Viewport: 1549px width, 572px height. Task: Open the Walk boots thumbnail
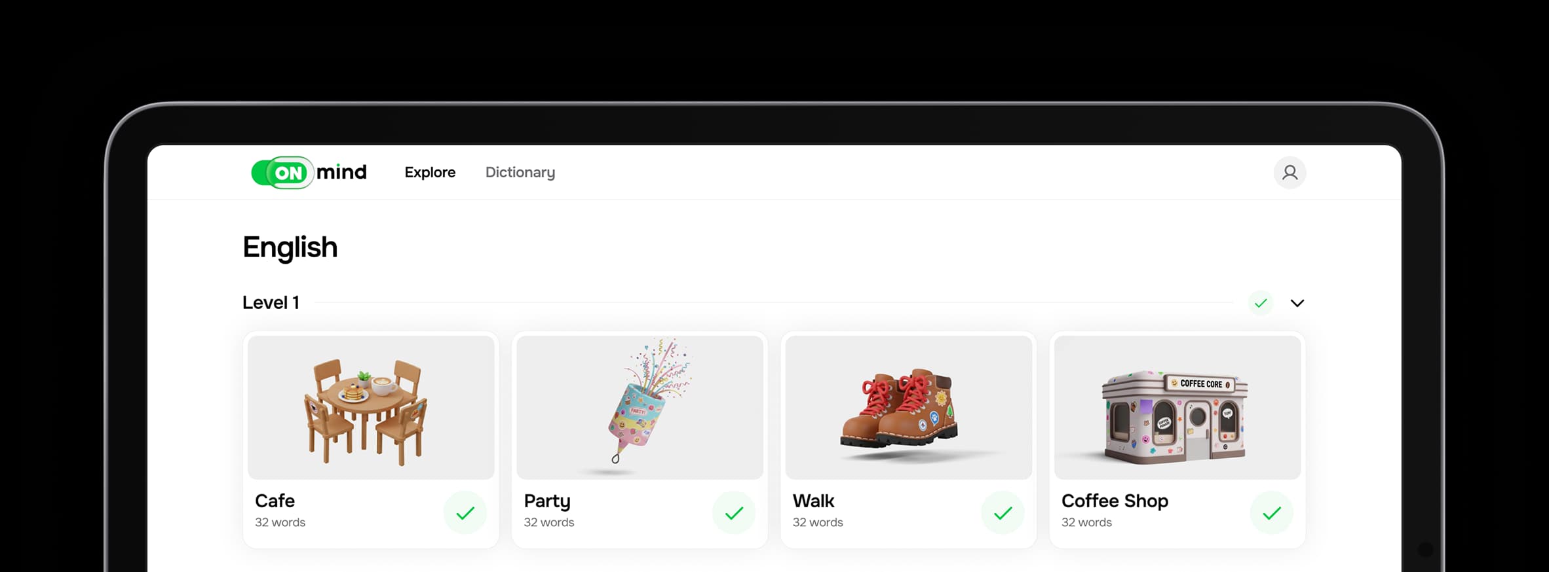[908, 407]
